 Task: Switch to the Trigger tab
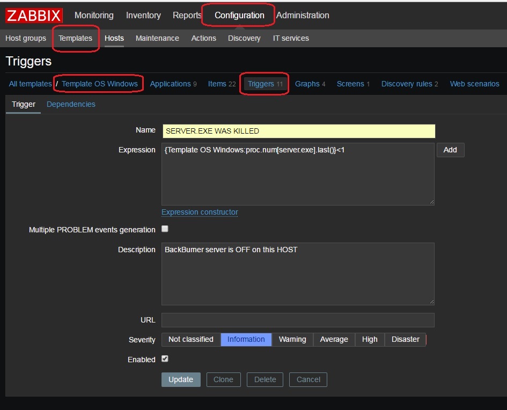24,104
